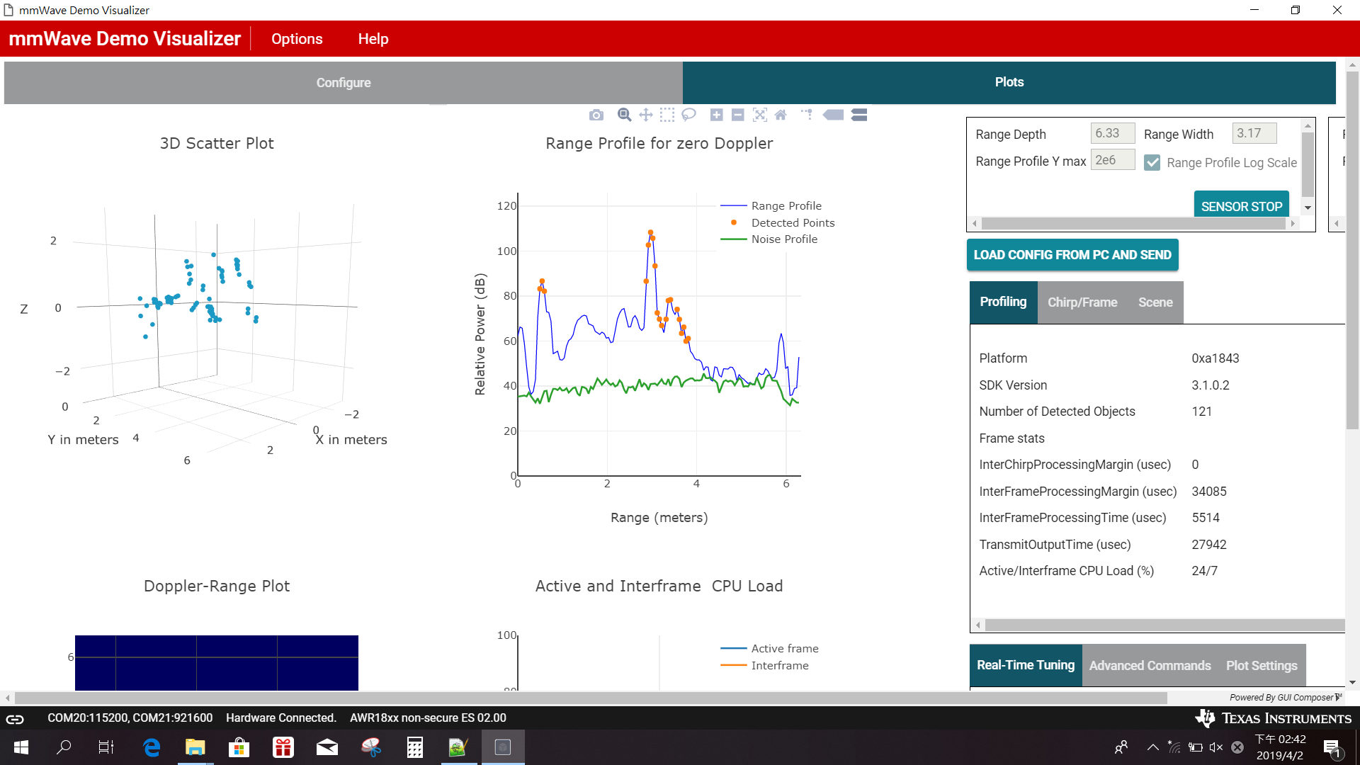Open Mail app from taskbar
Screen dimensions: 1360x765
[327, 747]
